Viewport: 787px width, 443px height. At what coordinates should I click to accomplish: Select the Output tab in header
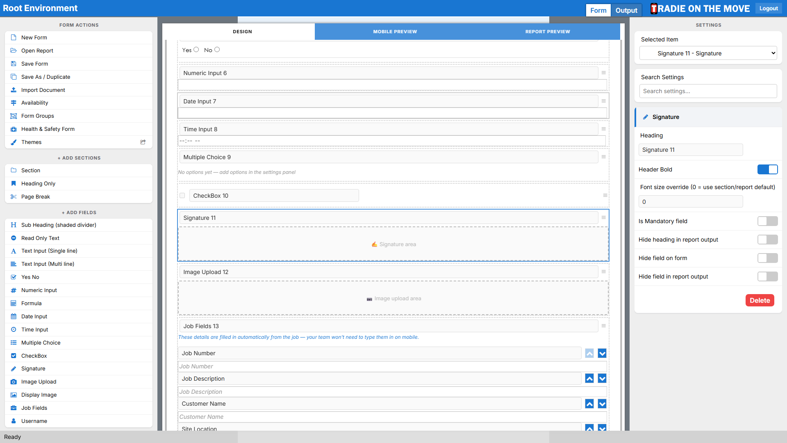click(x=626, y=10)
